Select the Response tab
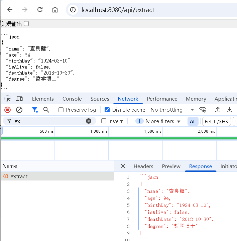The height and width of the screenshot is (241, 237). pyautogui.click(x=201, y=166)
